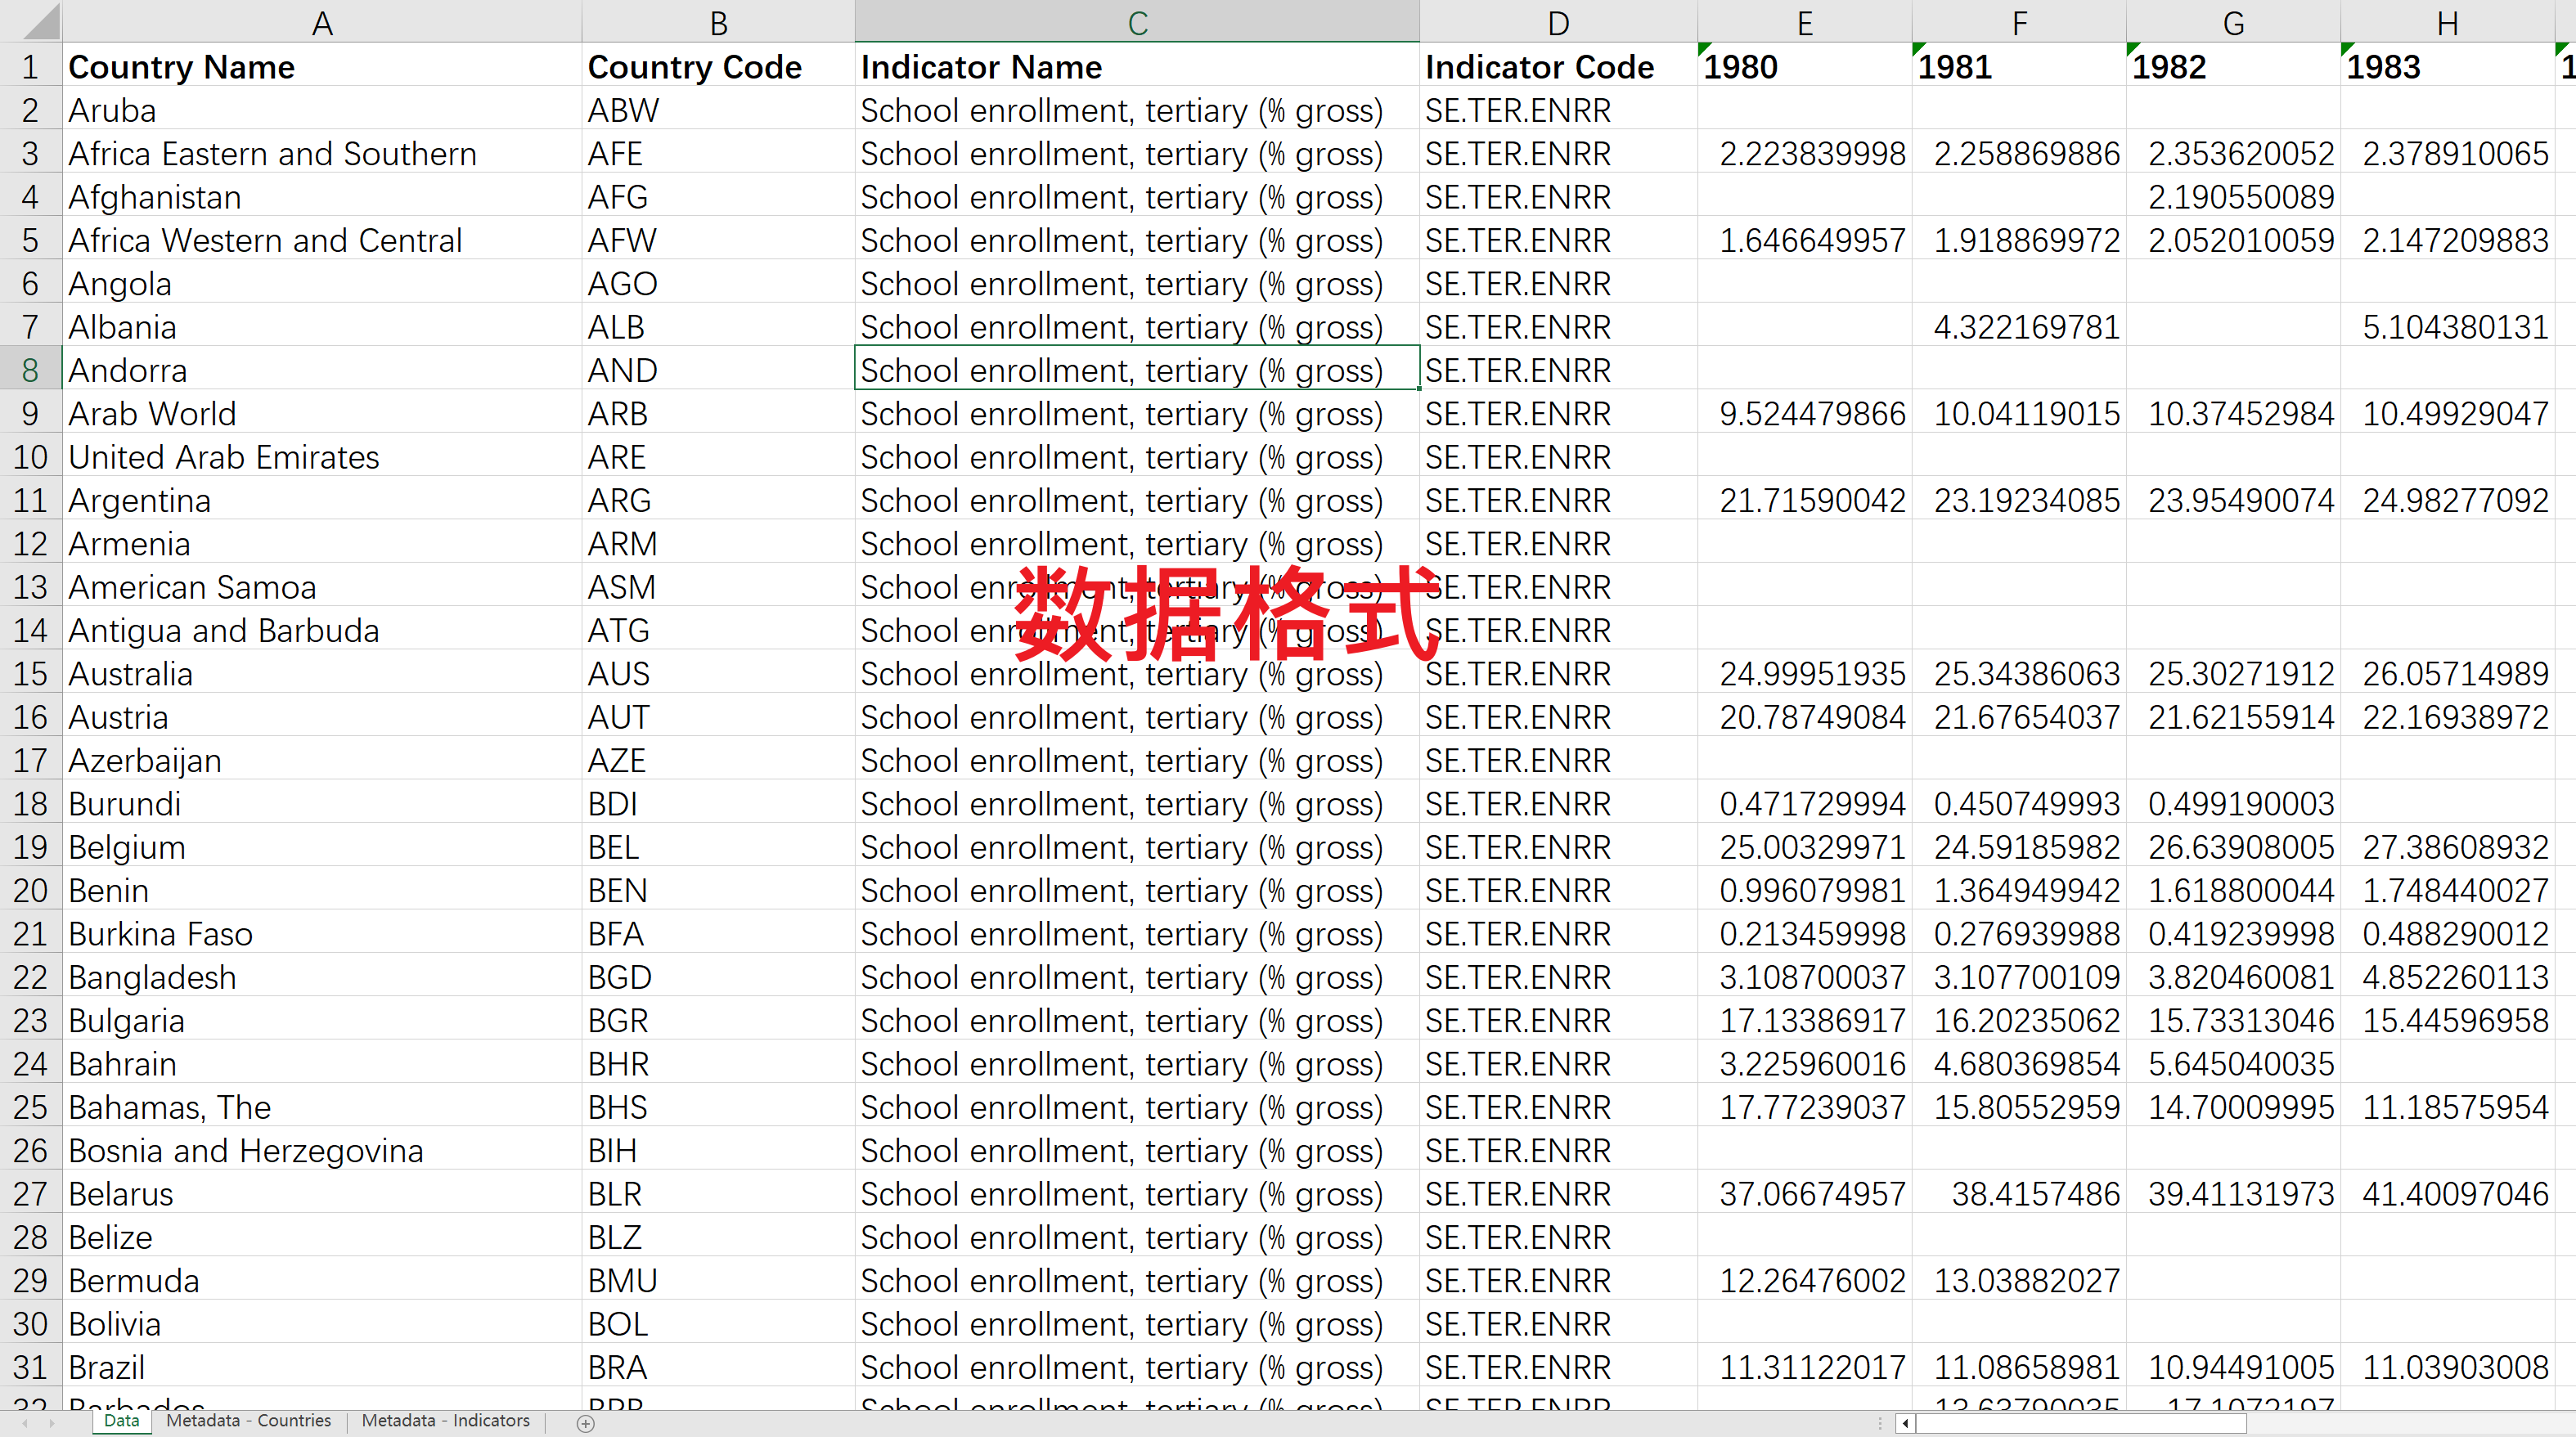The image size is (2576, 1437).
Task: Select the Indicator Name header cell
Action: [x=1136, y=67]
